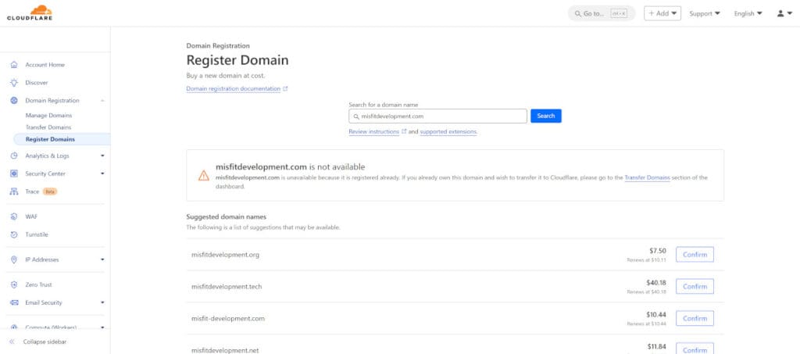The width and height of the screenshot is (800, 354).
Task: Follow the Transfer Domains link in the warning
Action: pos(647,177)
